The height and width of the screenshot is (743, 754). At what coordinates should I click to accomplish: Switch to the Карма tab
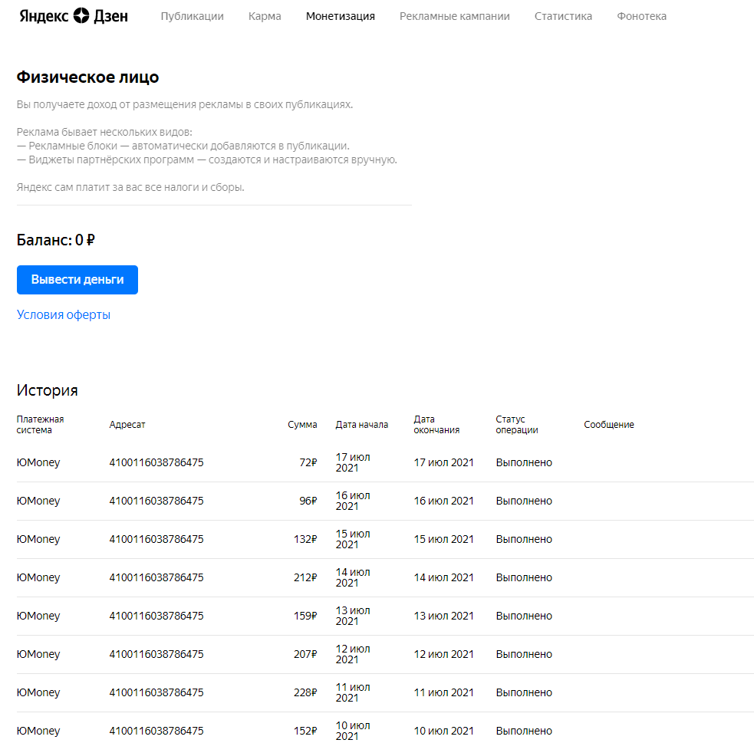pyautogui.click(x=265, y=16)
